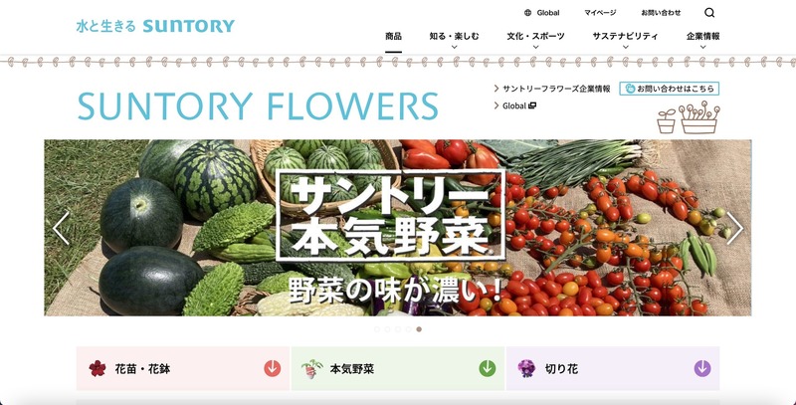Select the second carousel slide dot

click(387, 328)
